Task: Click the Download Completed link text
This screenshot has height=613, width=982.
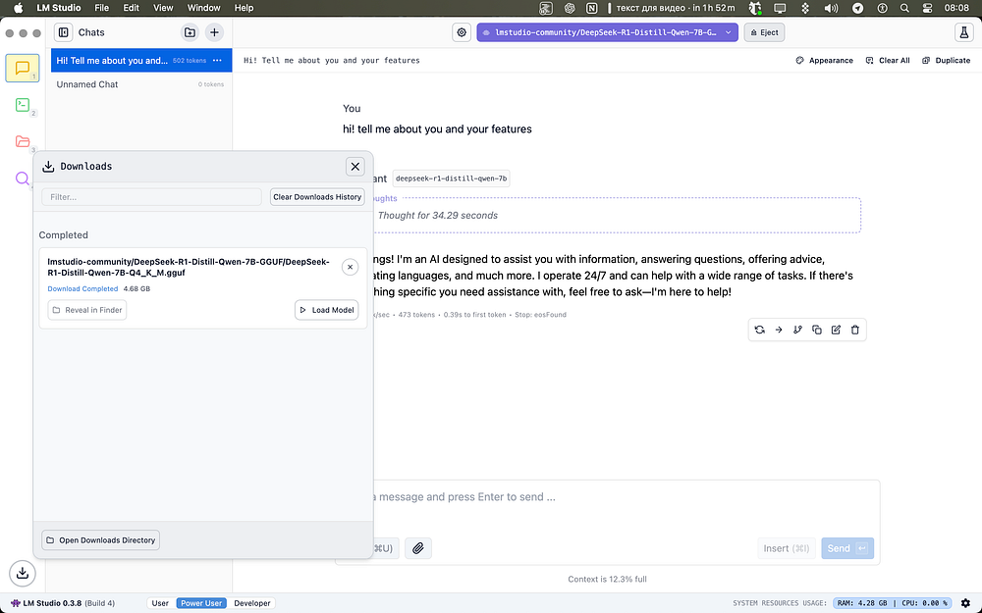Action: [x=82, y=289]
